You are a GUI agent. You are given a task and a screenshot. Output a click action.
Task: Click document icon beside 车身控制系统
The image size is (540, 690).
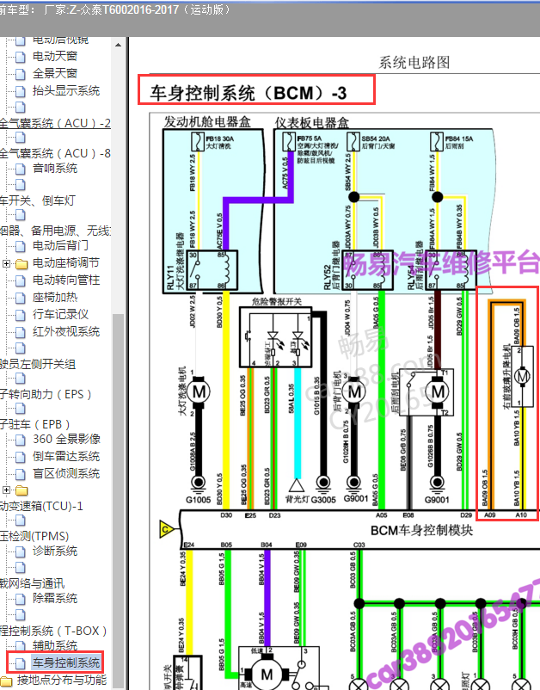(x=21, y=663)
